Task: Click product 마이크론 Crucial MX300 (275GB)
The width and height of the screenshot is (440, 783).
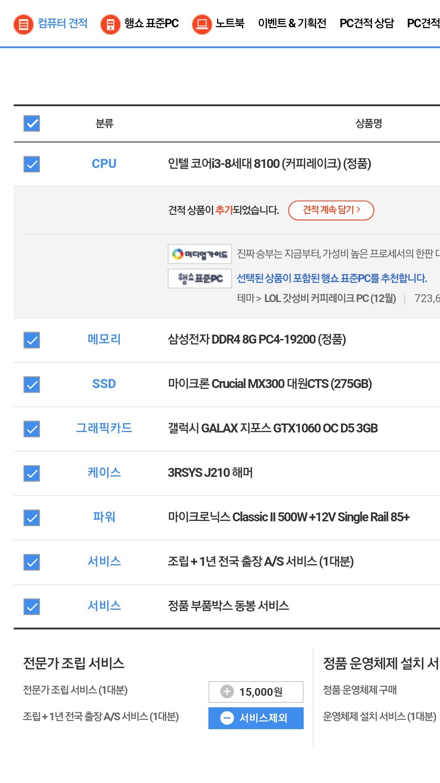Action: pyautogui.click(x=270, y=384)
